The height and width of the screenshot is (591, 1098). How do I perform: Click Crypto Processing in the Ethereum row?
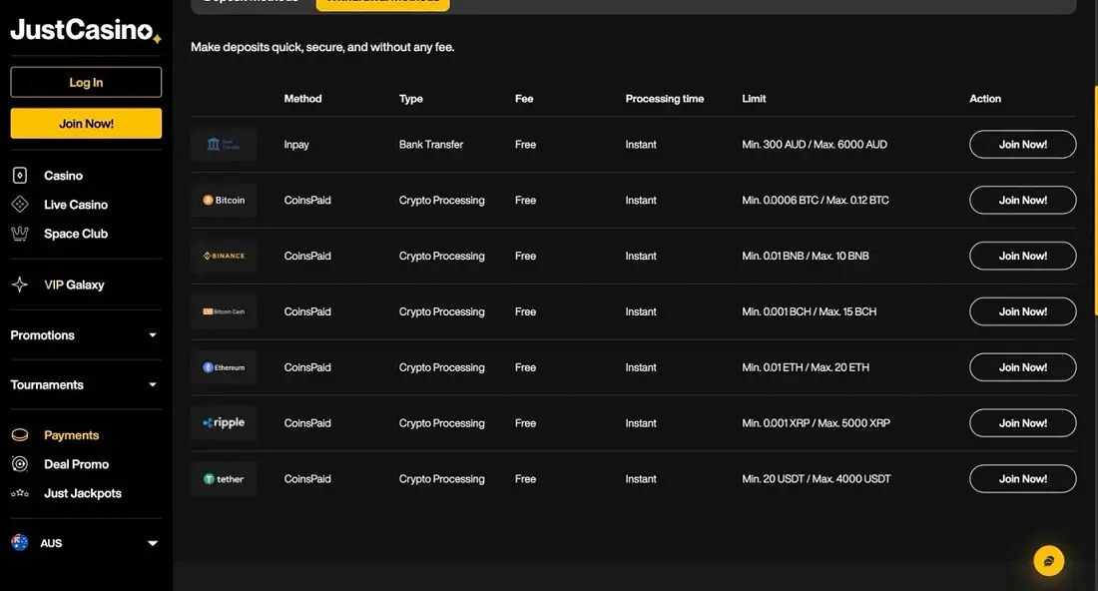[441, 367]
